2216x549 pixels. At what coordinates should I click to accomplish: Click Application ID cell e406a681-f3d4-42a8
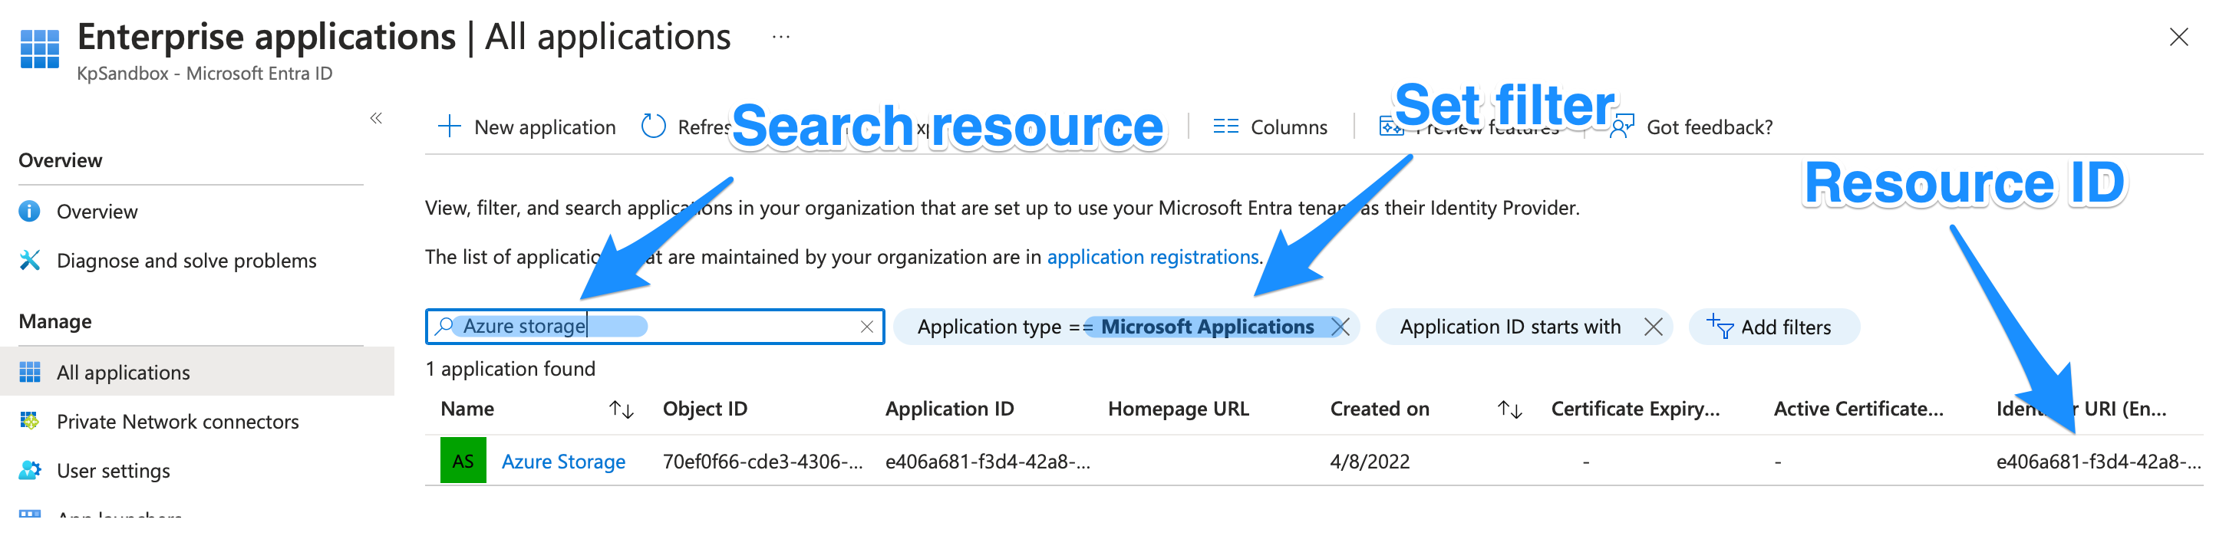[988, 462]
